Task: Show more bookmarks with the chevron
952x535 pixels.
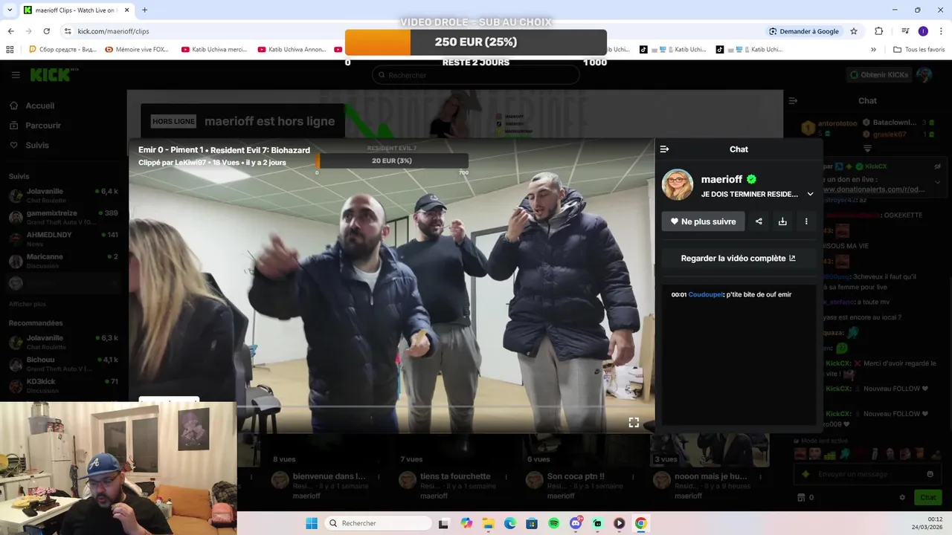Action: (873, 50)
